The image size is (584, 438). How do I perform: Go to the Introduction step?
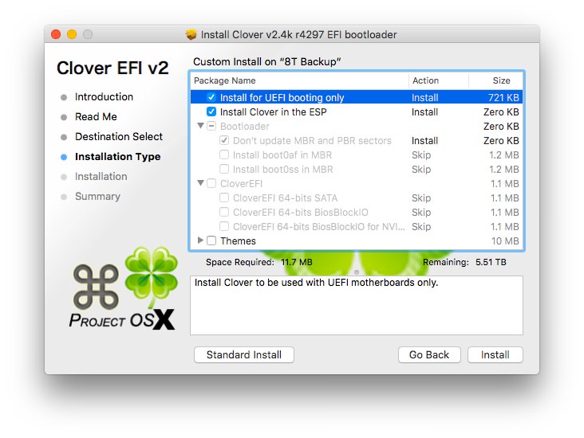click(104, 96)
